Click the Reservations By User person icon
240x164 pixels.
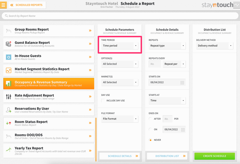click(9, 110)
